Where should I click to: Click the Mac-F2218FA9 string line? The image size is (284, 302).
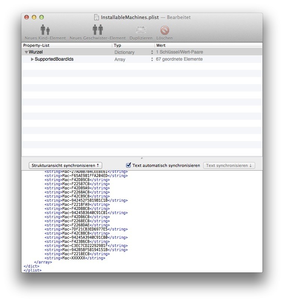click(x=77, y=204)
